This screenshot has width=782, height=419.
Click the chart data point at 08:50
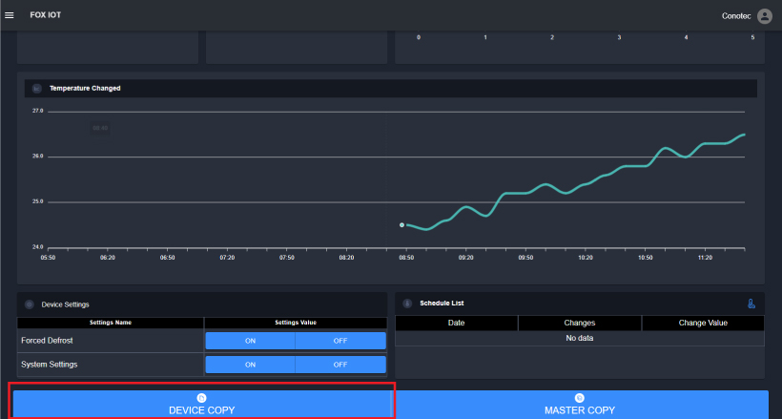point(402,225)
